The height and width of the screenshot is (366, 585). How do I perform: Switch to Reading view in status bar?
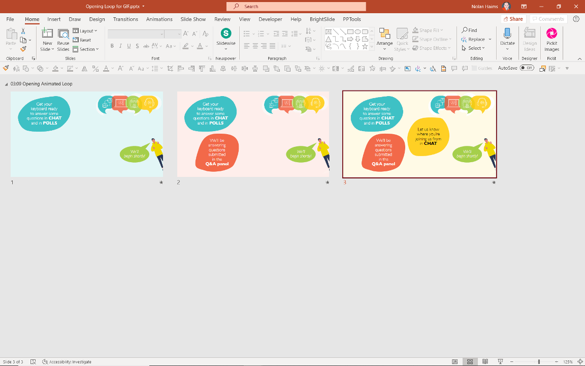point(484,361)
